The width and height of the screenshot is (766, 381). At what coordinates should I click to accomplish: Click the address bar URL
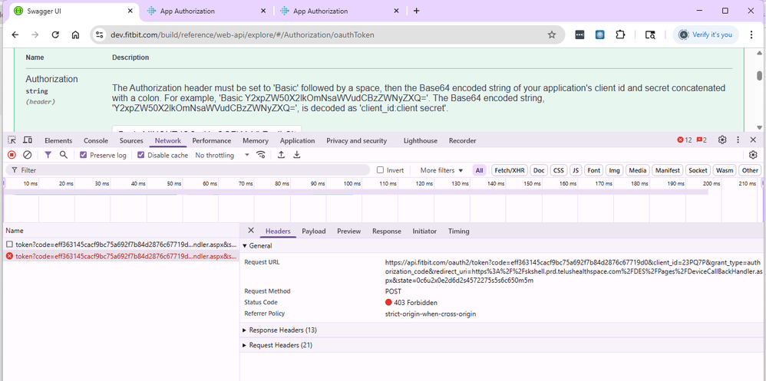(x=243, y=34)
